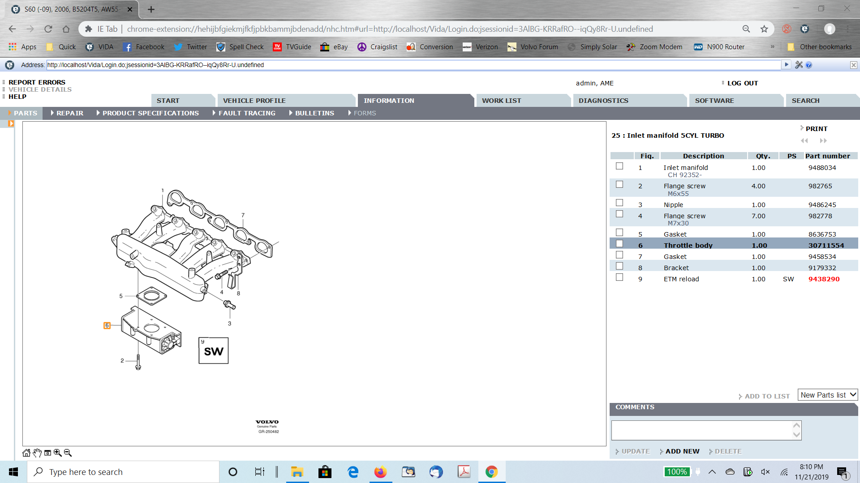This screenshot has width=860, height=483.
Task: Check the Inlet manifold part checkbox
Action: [x=619, y=166]
